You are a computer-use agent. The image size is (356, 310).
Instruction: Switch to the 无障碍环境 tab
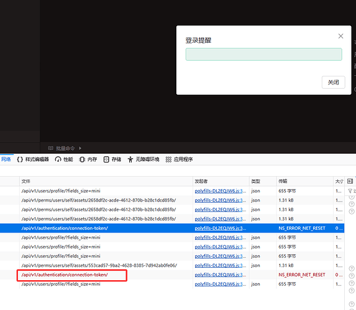point(144,159)
